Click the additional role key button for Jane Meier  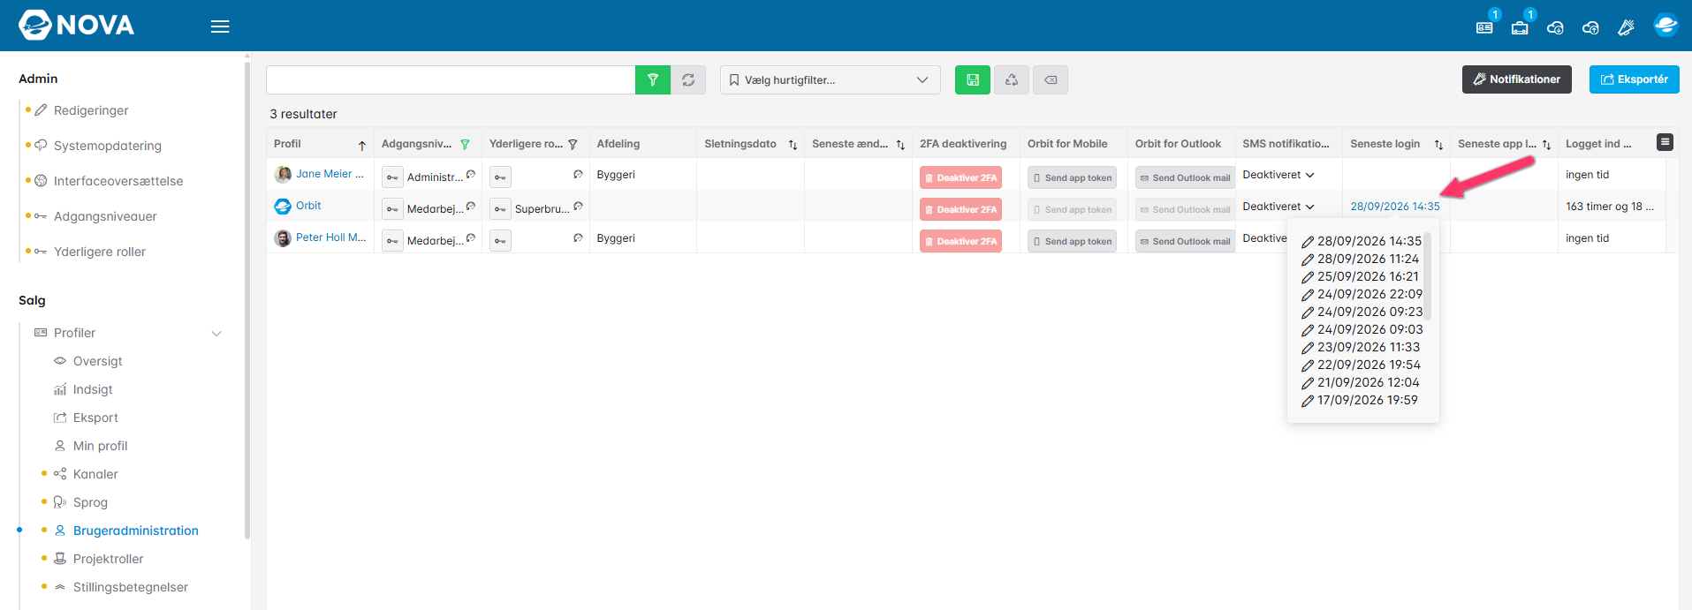(500, 177)
